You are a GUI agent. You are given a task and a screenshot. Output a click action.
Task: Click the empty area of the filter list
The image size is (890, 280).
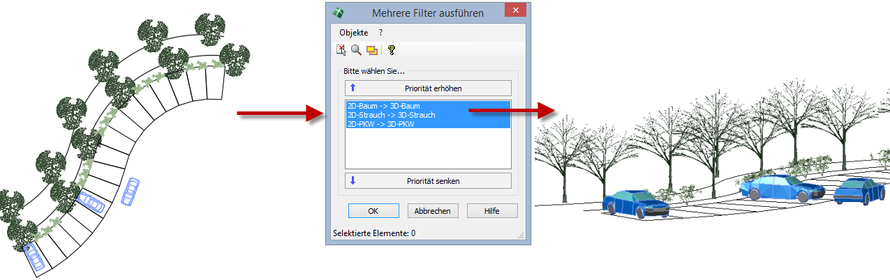[428, 150]
